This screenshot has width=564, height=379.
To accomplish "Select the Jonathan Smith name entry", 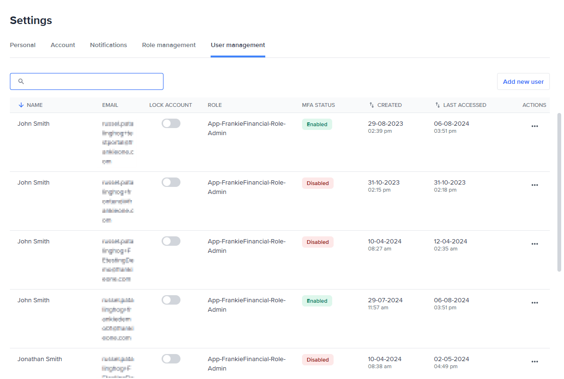I will (x=40, y=359).
